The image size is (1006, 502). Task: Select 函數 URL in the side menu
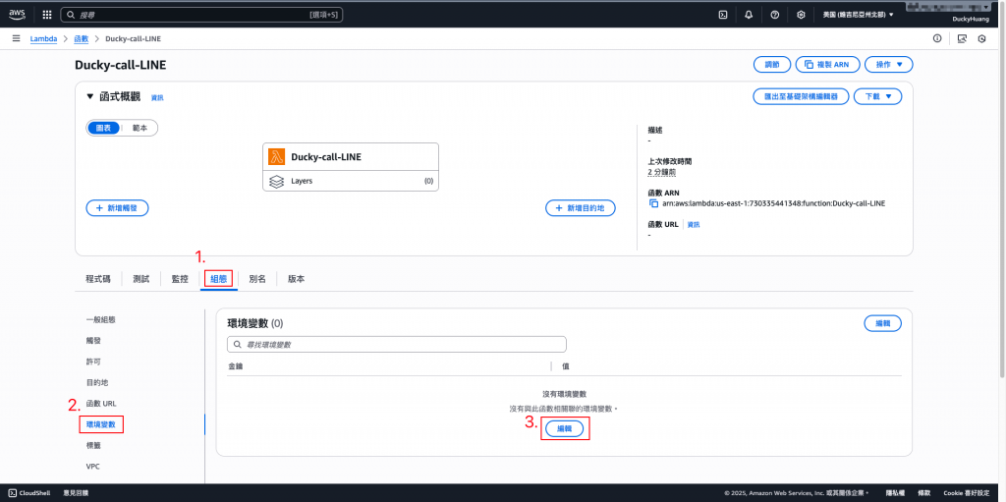click(101, 403)
